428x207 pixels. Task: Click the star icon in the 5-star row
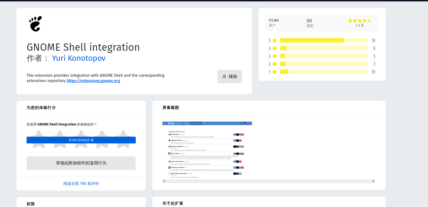coord(275,40)
